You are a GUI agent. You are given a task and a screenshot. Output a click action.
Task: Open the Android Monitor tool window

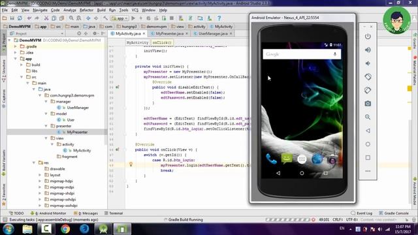48,213
